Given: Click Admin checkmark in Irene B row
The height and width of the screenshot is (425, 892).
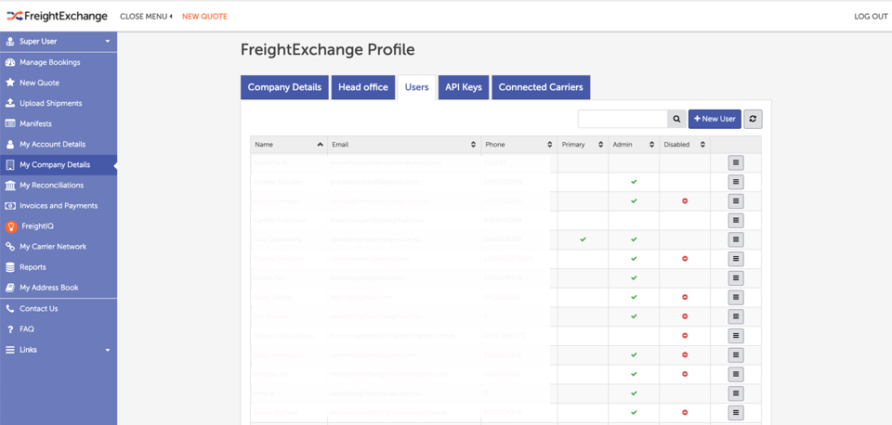Looking at the screenshot, I should point(634,393).
